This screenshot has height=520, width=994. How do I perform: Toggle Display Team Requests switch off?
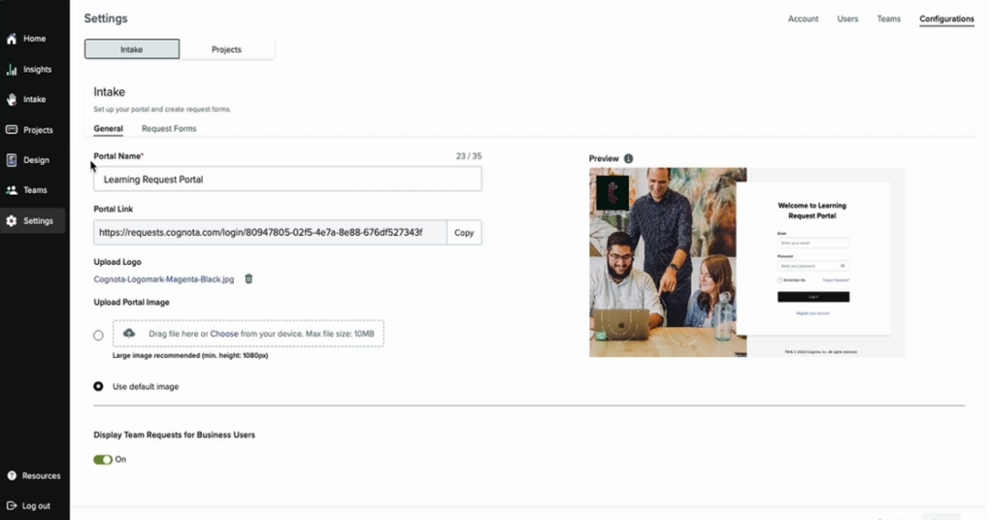point(103,460)
